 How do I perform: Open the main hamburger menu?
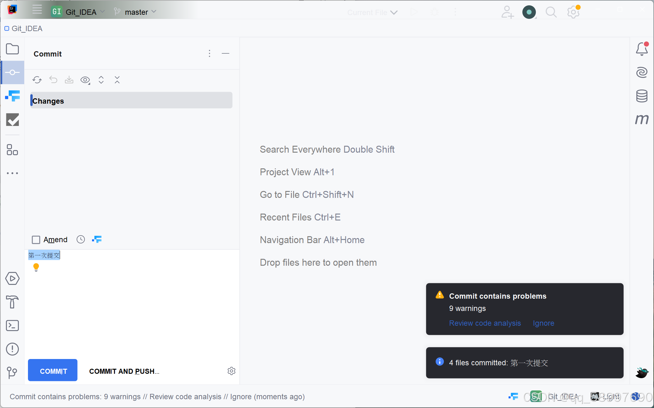click(37, 9)
